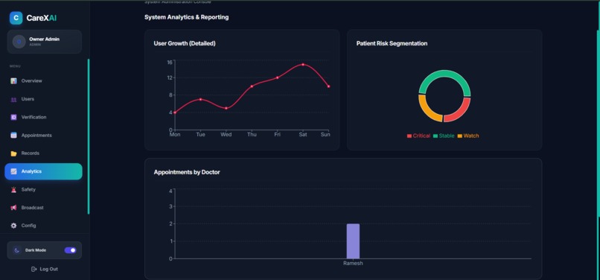Toggle the Stable legend green swatch
The height and width of the screenshot is (280, 600).
tap(435, 136)
